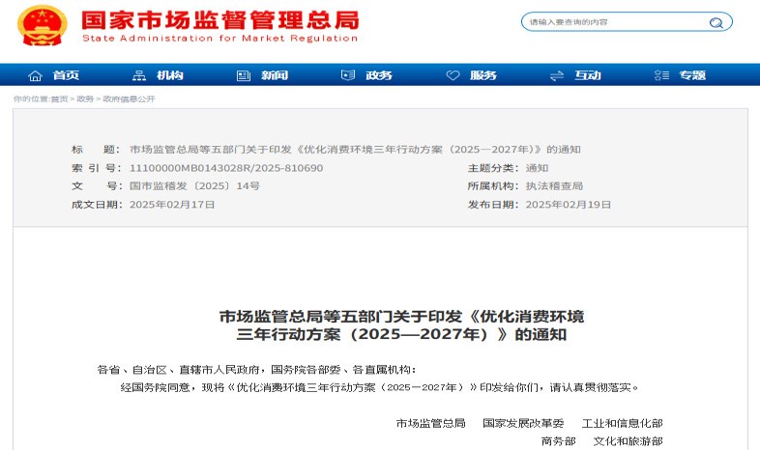This screenshot has width=760, height=450.
Task: Click the paragraph starting 经国务院同意
Action: point(380,387)
